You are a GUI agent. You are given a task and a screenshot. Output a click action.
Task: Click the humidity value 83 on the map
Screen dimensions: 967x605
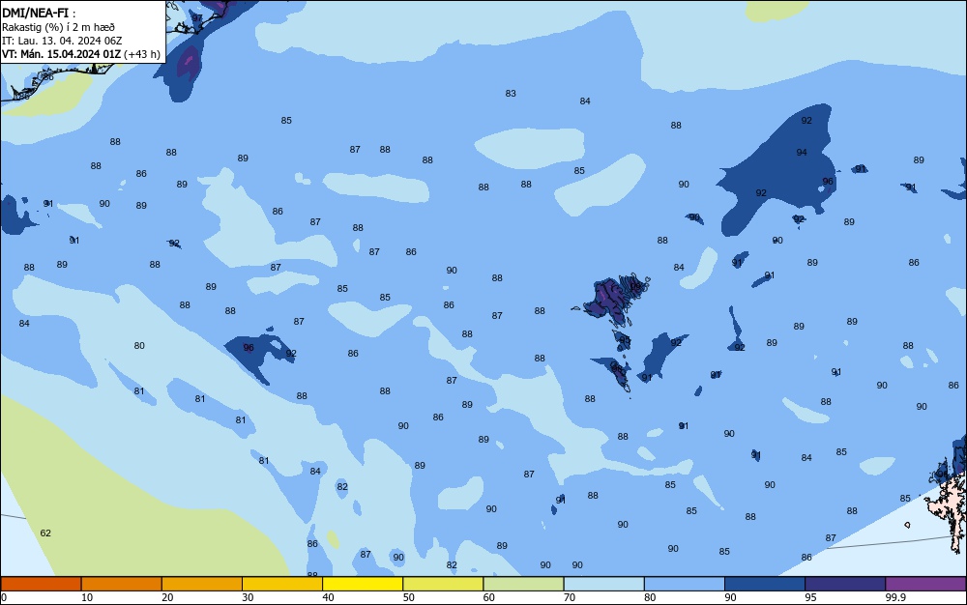click(x=511, y=94)
